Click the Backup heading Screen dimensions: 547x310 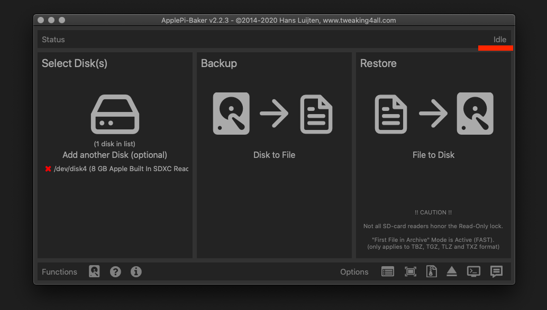218,63
